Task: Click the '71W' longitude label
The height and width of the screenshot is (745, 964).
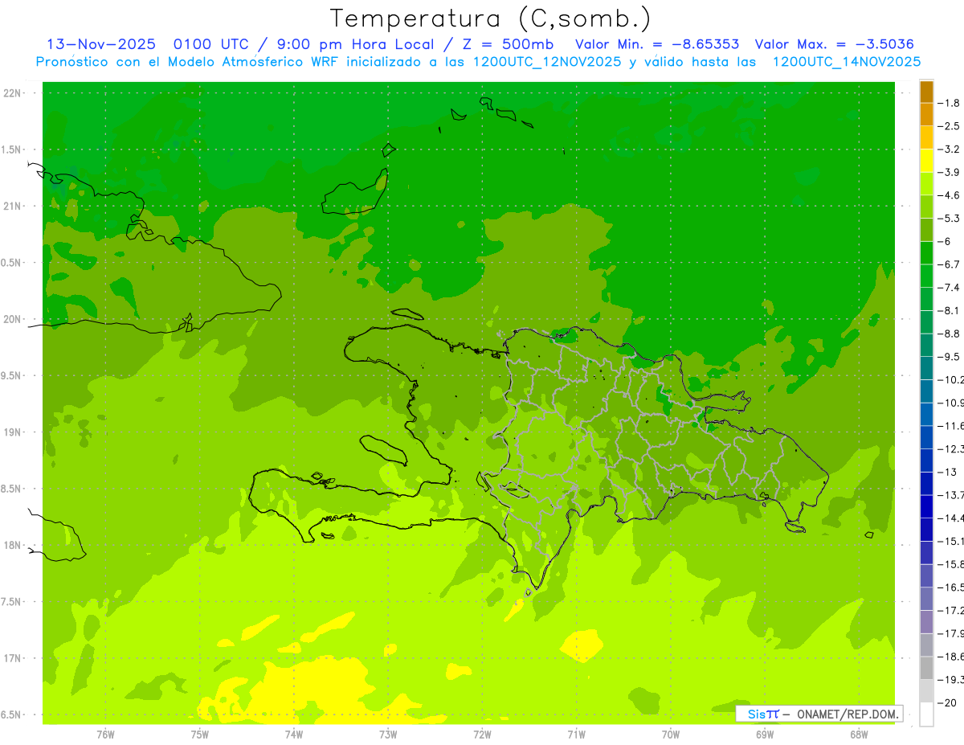Action: [x=576, y=734]
